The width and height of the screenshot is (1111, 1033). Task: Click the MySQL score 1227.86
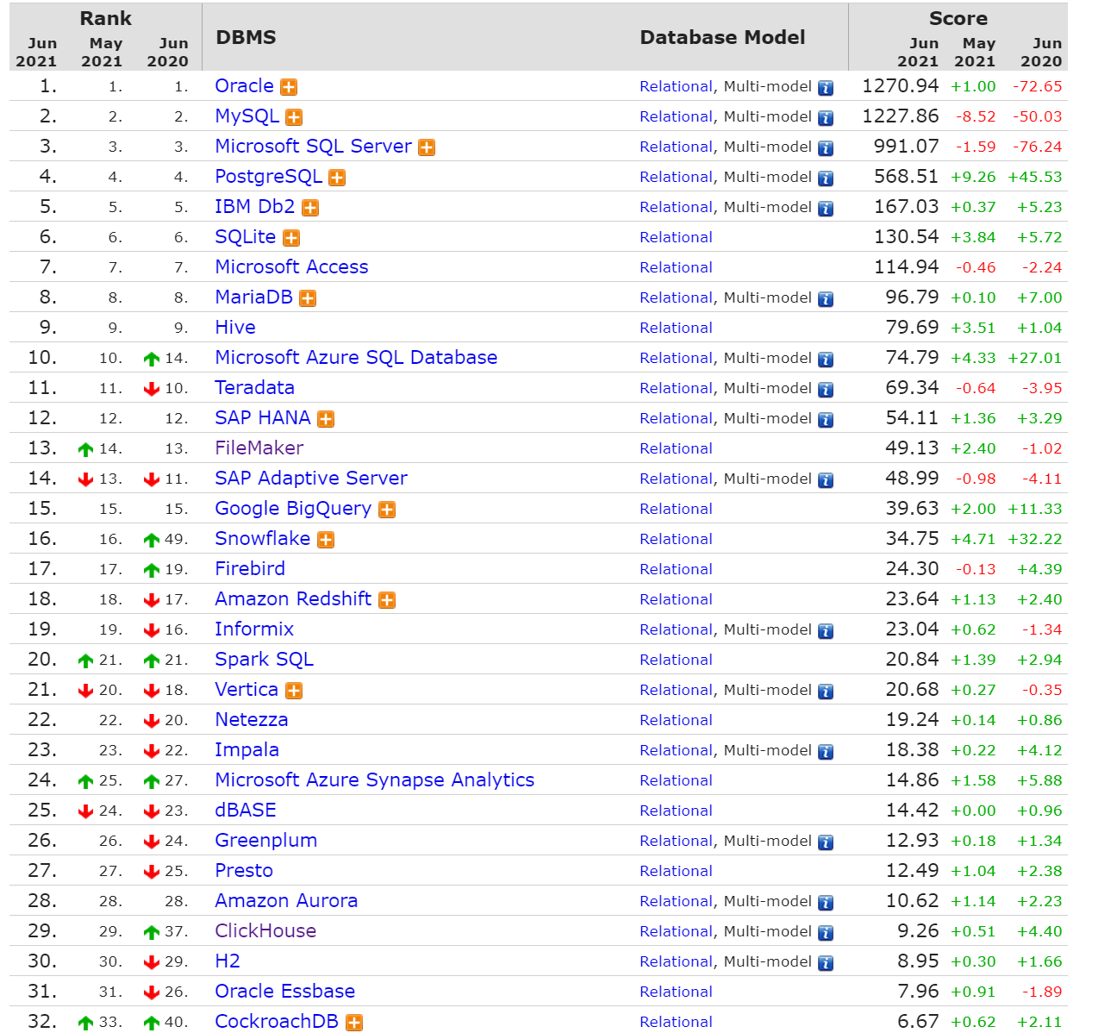point(900,116)
